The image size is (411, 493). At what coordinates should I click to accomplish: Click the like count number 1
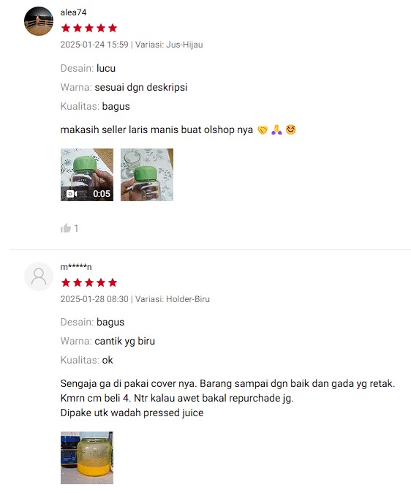click(76, 228)
